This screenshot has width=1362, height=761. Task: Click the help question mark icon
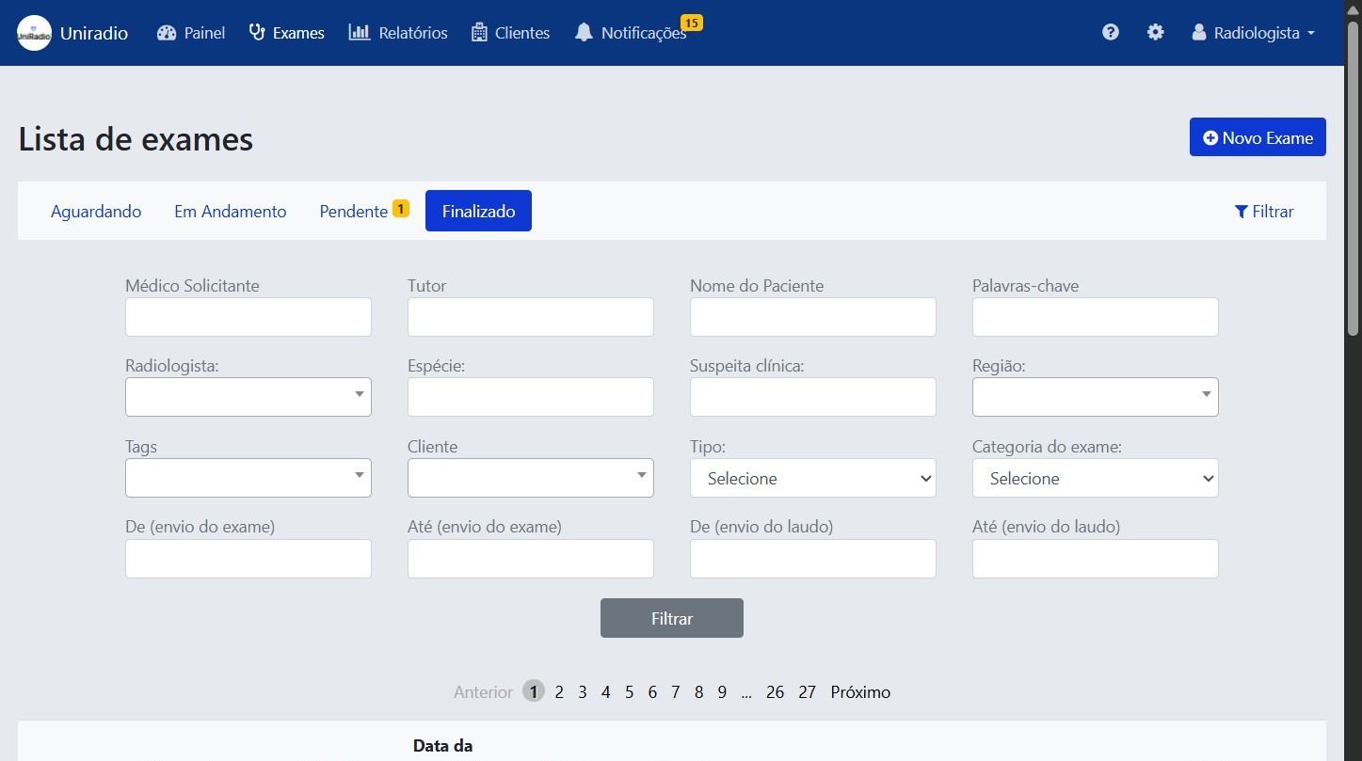[1111, 31]
